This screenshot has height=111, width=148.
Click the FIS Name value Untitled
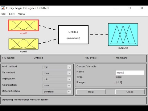(38, 58)
